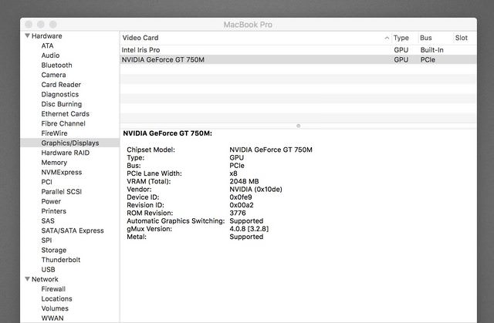Viewport: 494px width, 323px height.
Task: Select FireWire in the sidebar
Action: [54, 133]
